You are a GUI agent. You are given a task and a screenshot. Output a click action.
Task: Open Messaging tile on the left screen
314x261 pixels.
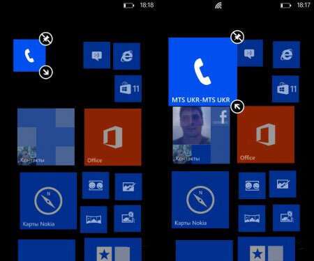pos(97,56)
